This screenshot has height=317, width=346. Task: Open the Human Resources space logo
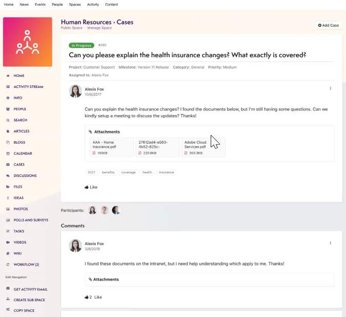coord(28,42)
